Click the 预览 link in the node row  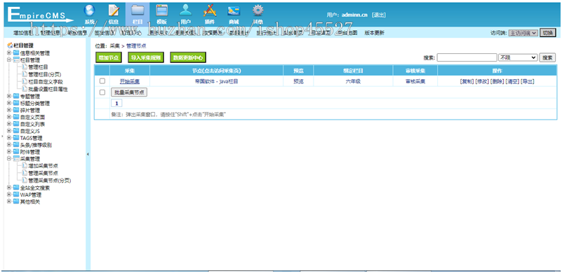[x=298, y=82]
